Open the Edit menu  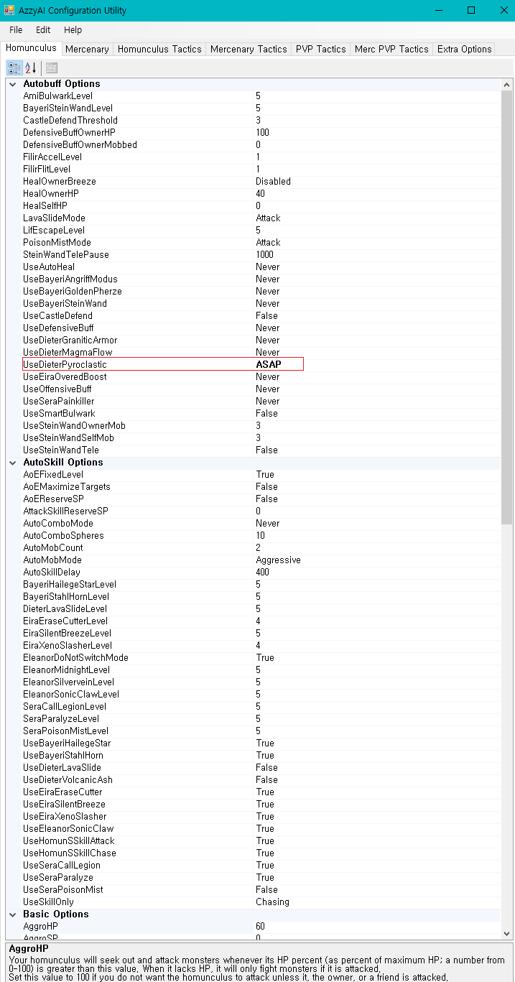(x=43, y=30)
